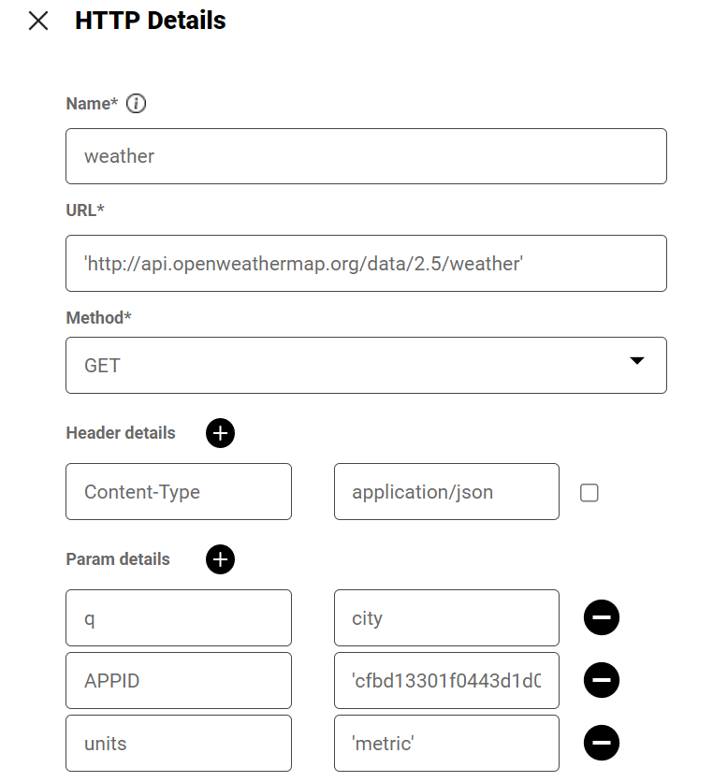Close the HTTP Details panel

pos(38,21)
